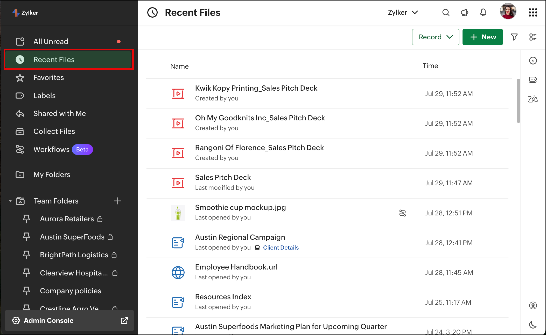
Task: Open Shared with Me section
Action: pyautogui.click(x=59, y=113)
